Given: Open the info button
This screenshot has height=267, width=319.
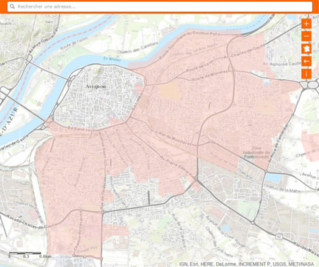Looking at the screenshot, I should point(306,74).
